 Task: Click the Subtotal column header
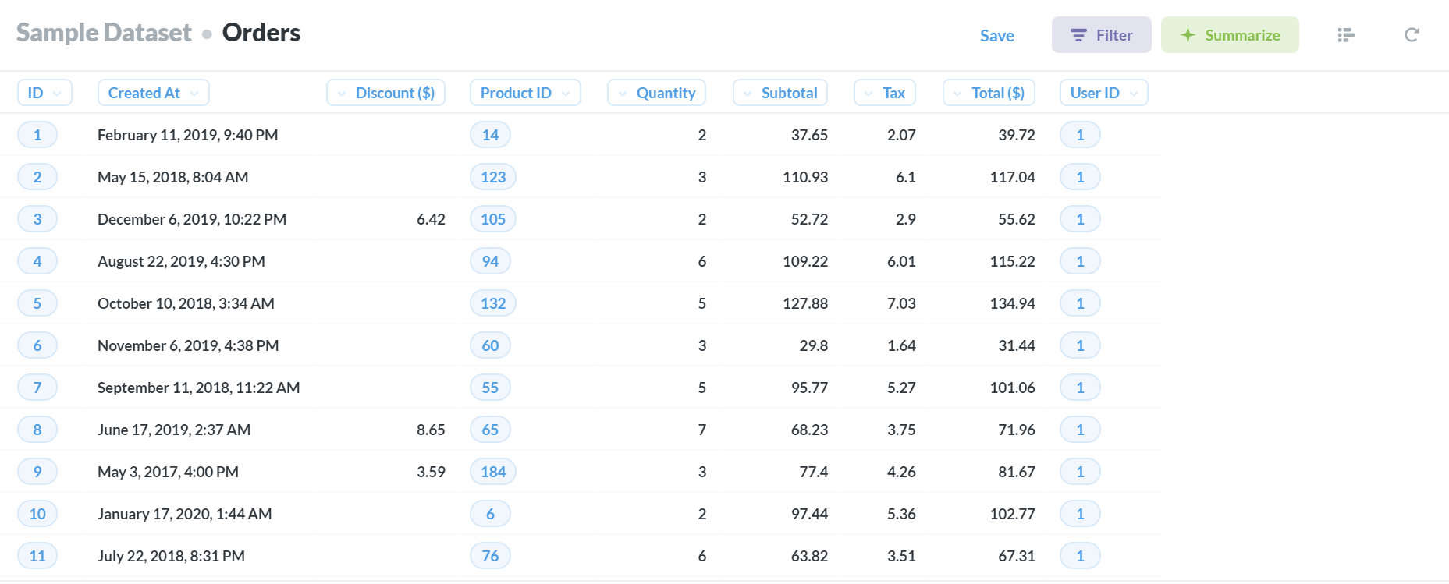point(780,93)
